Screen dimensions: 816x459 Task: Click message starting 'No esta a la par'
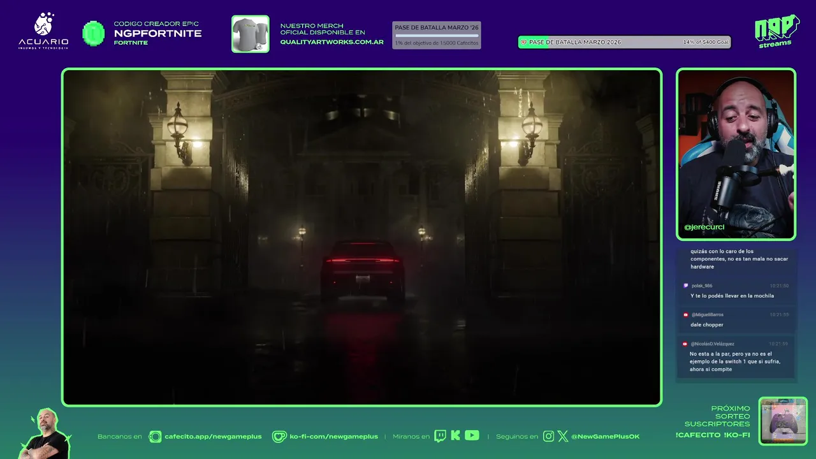[734, 361]
